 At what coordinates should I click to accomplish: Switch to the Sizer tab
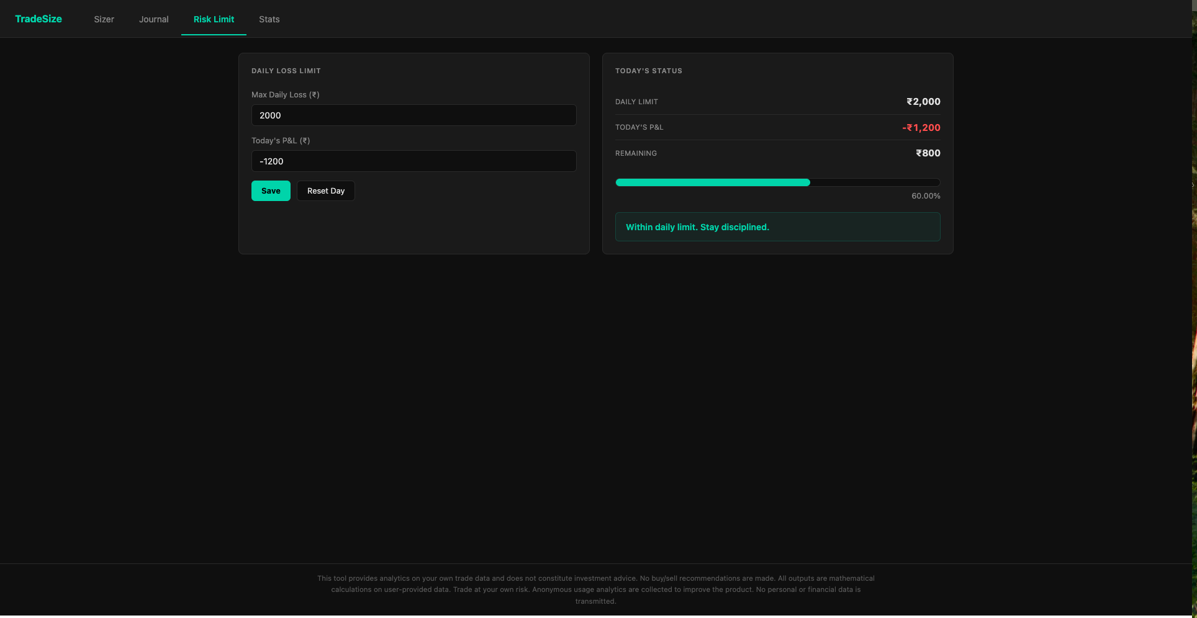tap(103, 19)
